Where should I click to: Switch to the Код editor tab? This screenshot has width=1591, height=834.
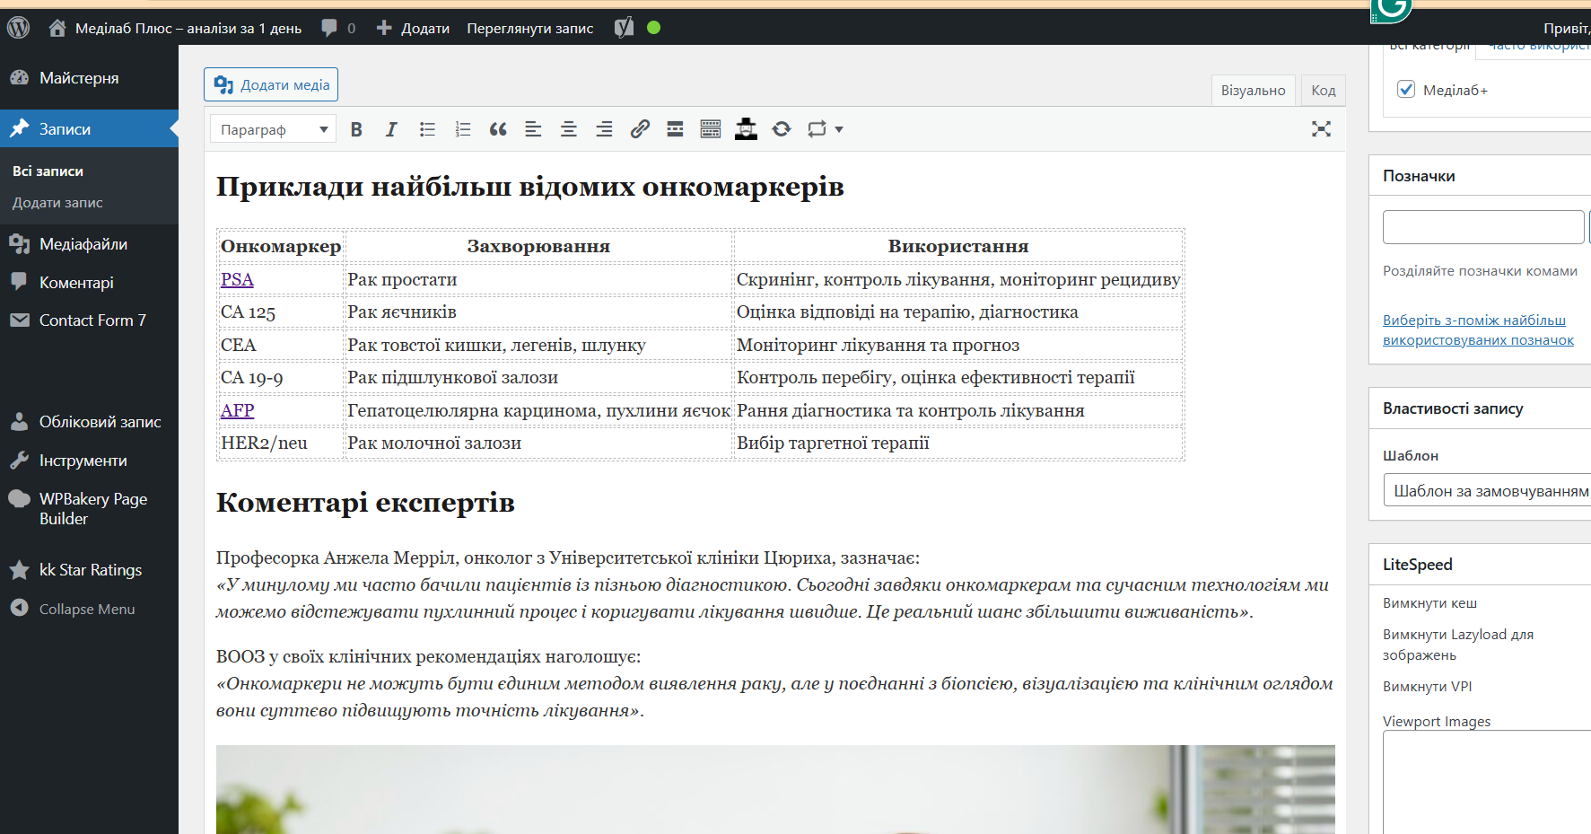pos(1323,89)
